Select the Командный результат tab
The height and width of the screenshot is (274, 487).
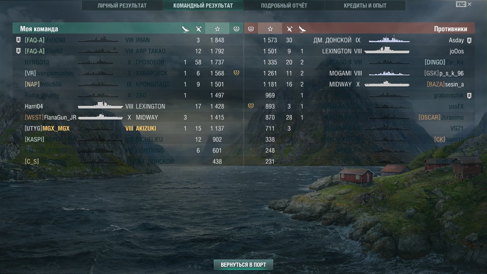(x=203, y=6)
